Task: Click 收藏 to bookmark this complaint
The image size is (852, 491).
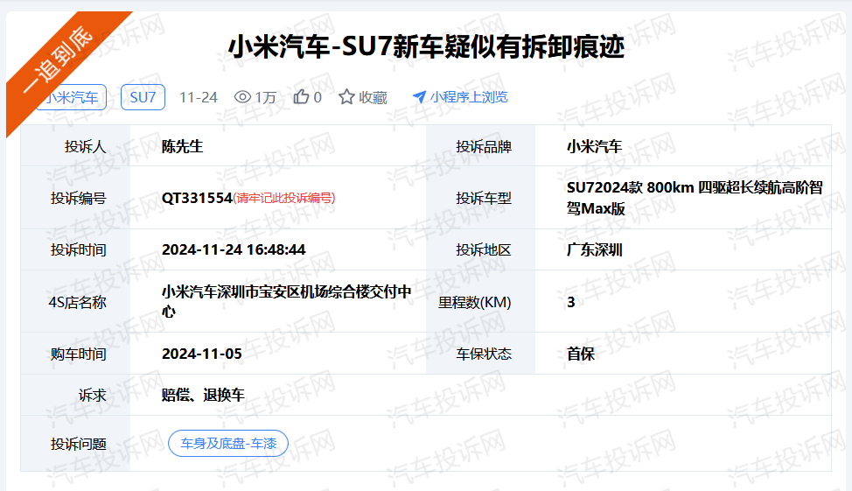Action: coord(373,97)
